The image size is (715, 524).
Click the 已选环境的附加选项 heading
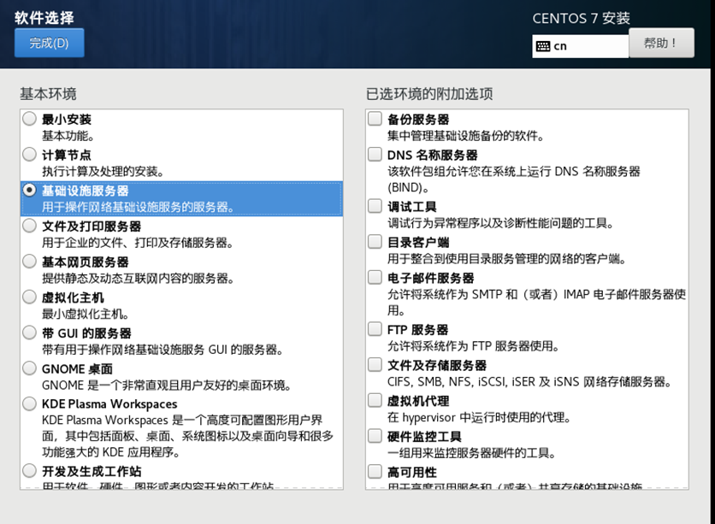point(429,94)
